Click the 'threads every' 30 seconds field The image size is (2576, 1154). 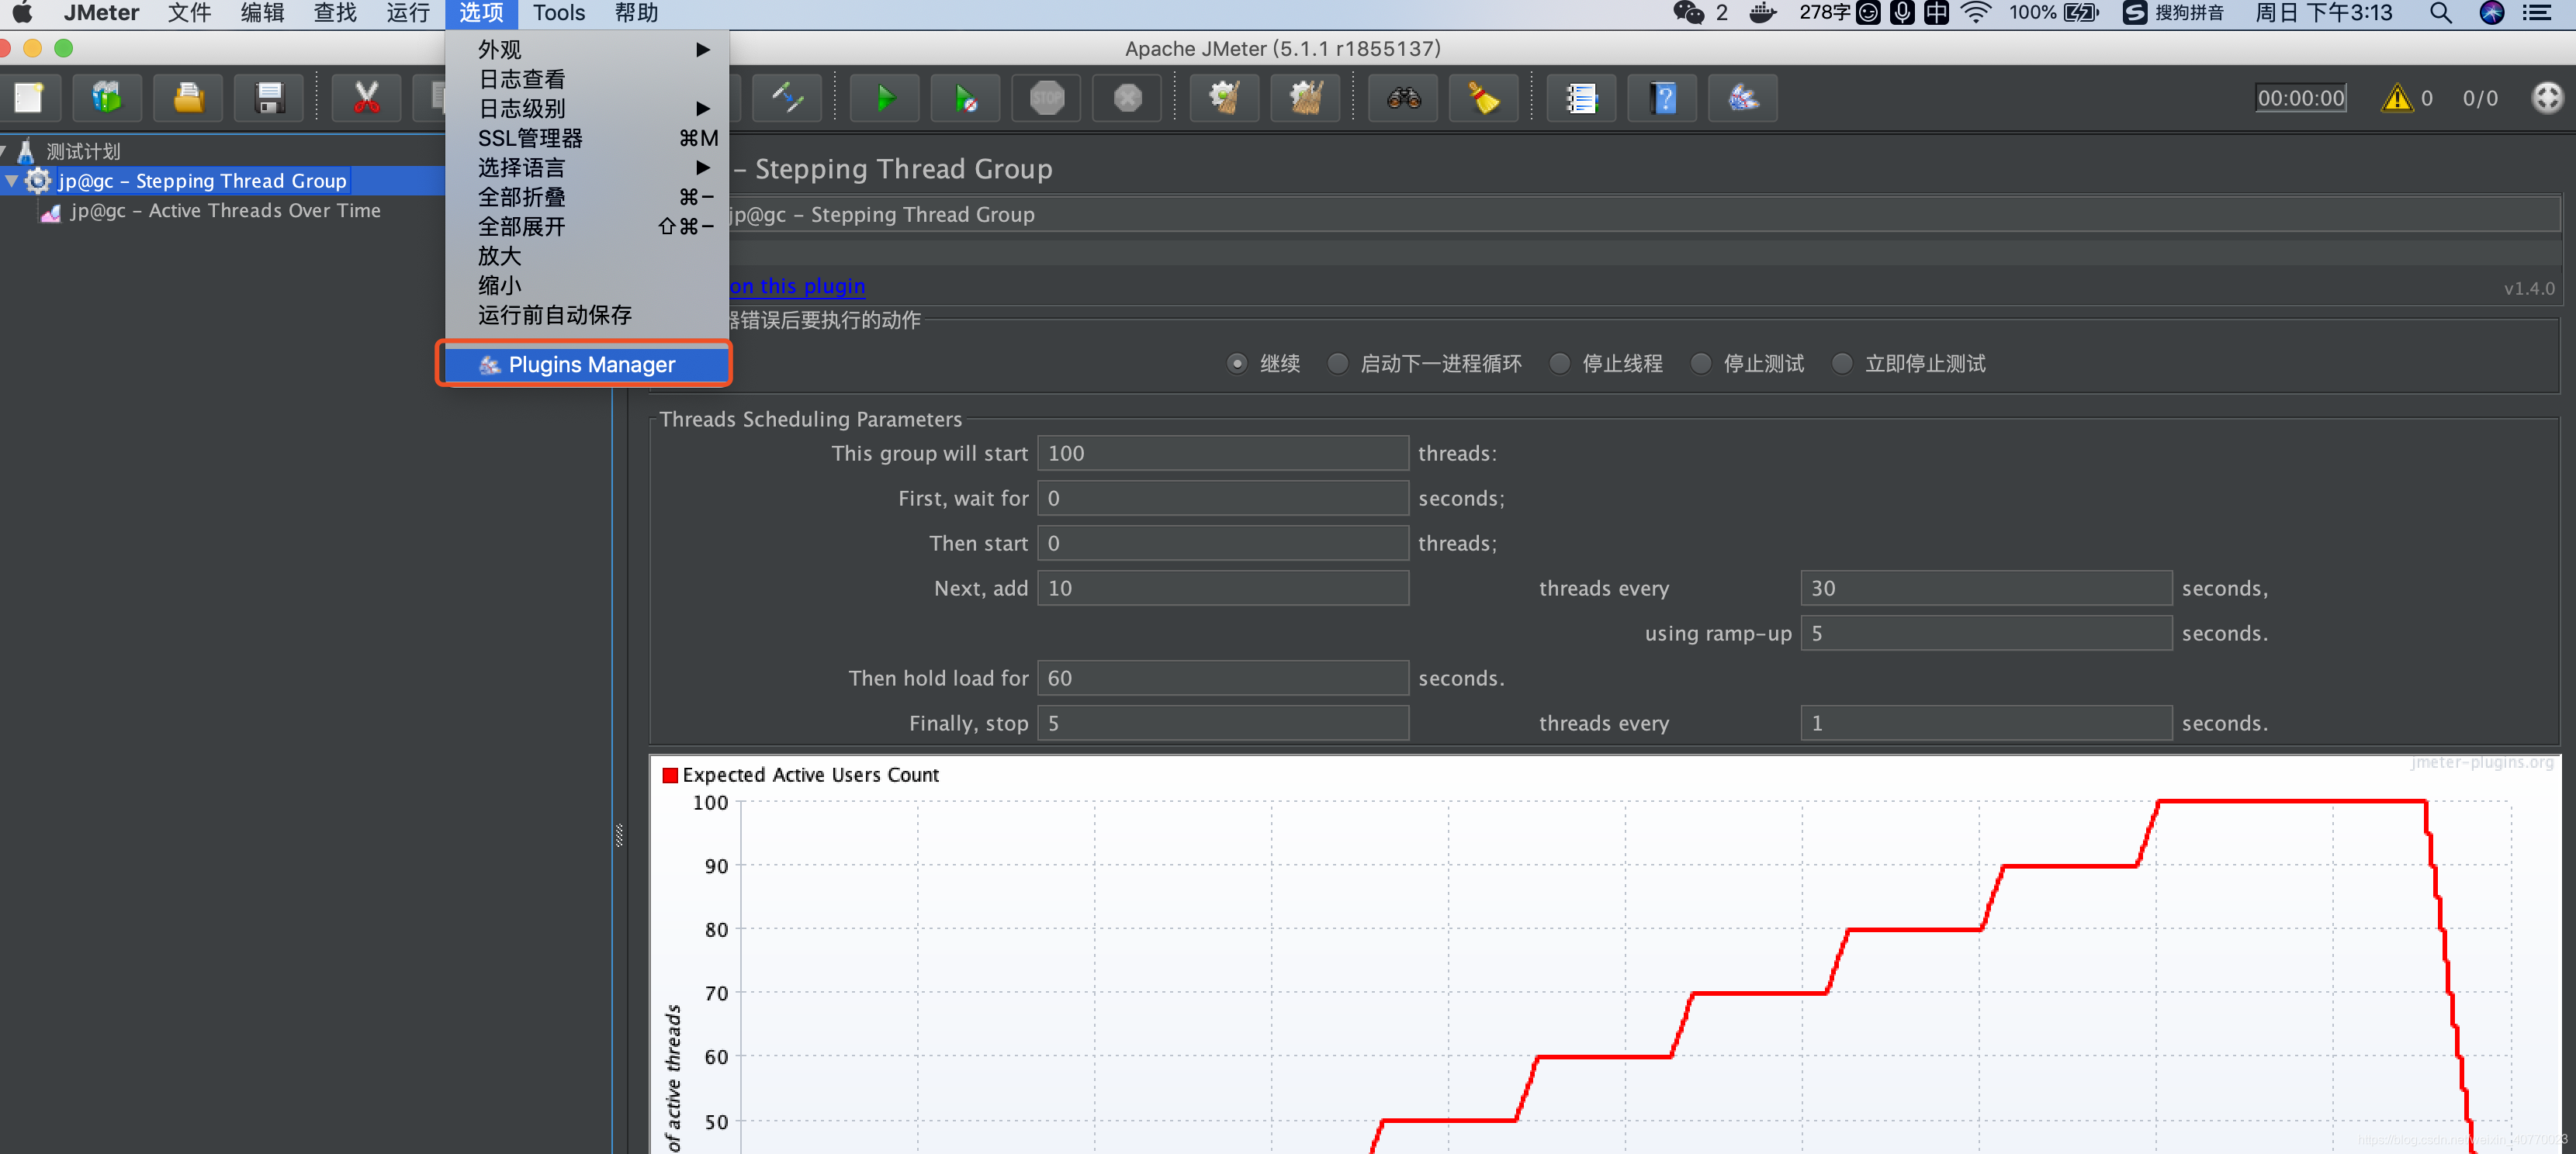[x=1986, y=589]
